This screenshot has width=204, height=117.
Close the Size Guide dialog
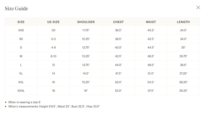198,8
